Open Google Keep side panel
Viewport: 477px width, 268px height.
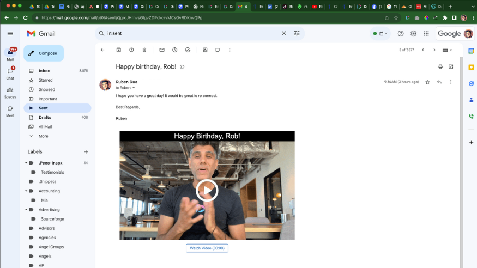(471, 67)
